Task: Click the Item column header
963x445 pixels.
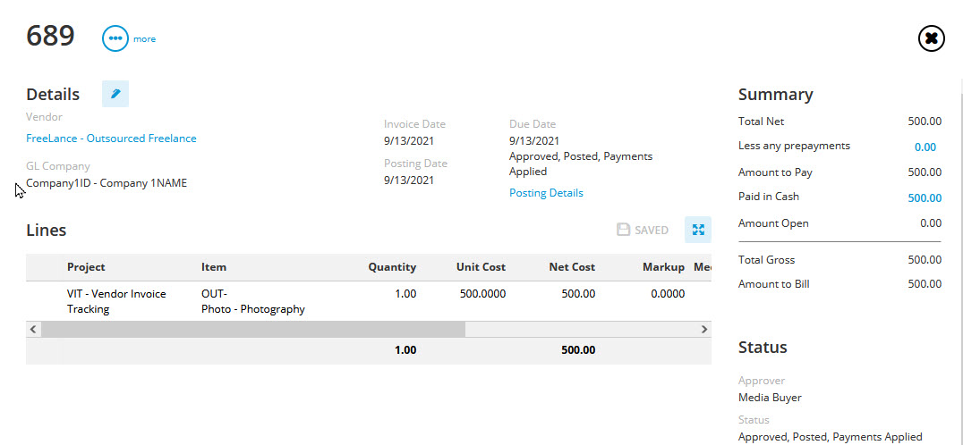Action: (x=214, y=267)
